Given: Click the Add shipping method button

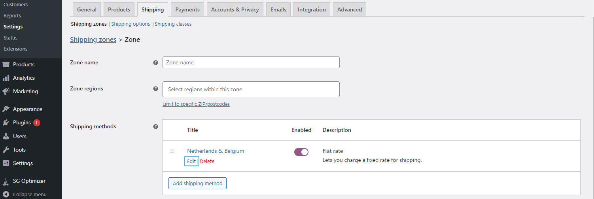Looking at the screenshot, I should coord(197,183).
